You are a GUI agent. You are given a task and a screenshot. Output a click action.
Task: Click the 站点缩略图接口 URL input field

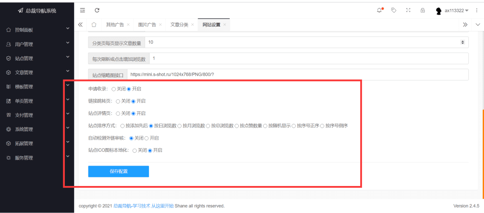click(x=297, y=74)
